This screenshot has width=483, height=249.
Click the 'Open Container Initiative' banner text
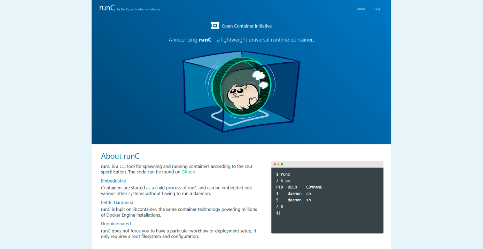(247, 26)
